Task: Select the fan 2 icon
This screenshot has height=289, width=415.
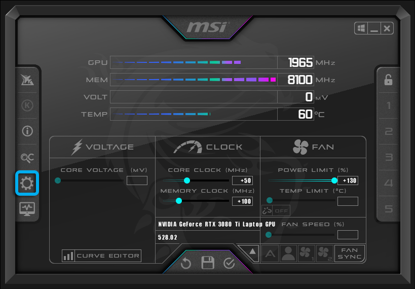Action: pyautogui.click(x=324, y=254)
